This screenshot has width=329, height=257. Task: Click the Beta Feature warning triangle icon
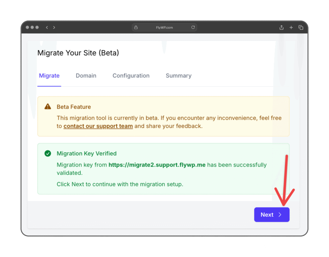(x=48, y=106)
